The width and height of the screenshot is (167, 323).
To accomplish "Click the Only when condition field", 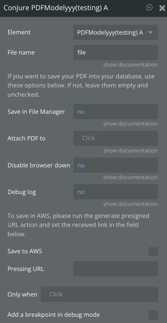I will 99,294.
